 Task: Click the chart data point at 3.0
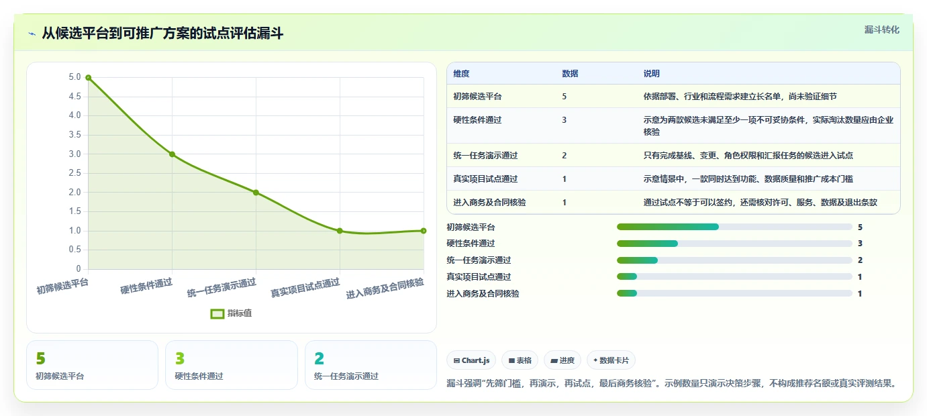coord(172,154)
